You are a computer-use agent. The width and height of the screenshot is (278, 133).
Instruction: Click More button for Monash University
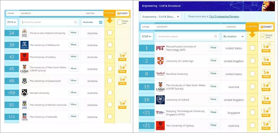coord(74,93)
